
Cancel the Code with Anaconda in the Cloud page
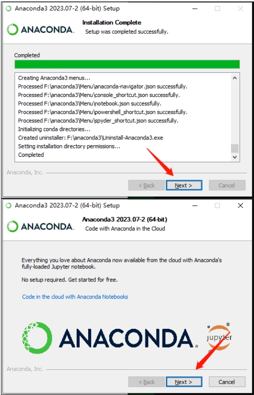tap(227, 382)
